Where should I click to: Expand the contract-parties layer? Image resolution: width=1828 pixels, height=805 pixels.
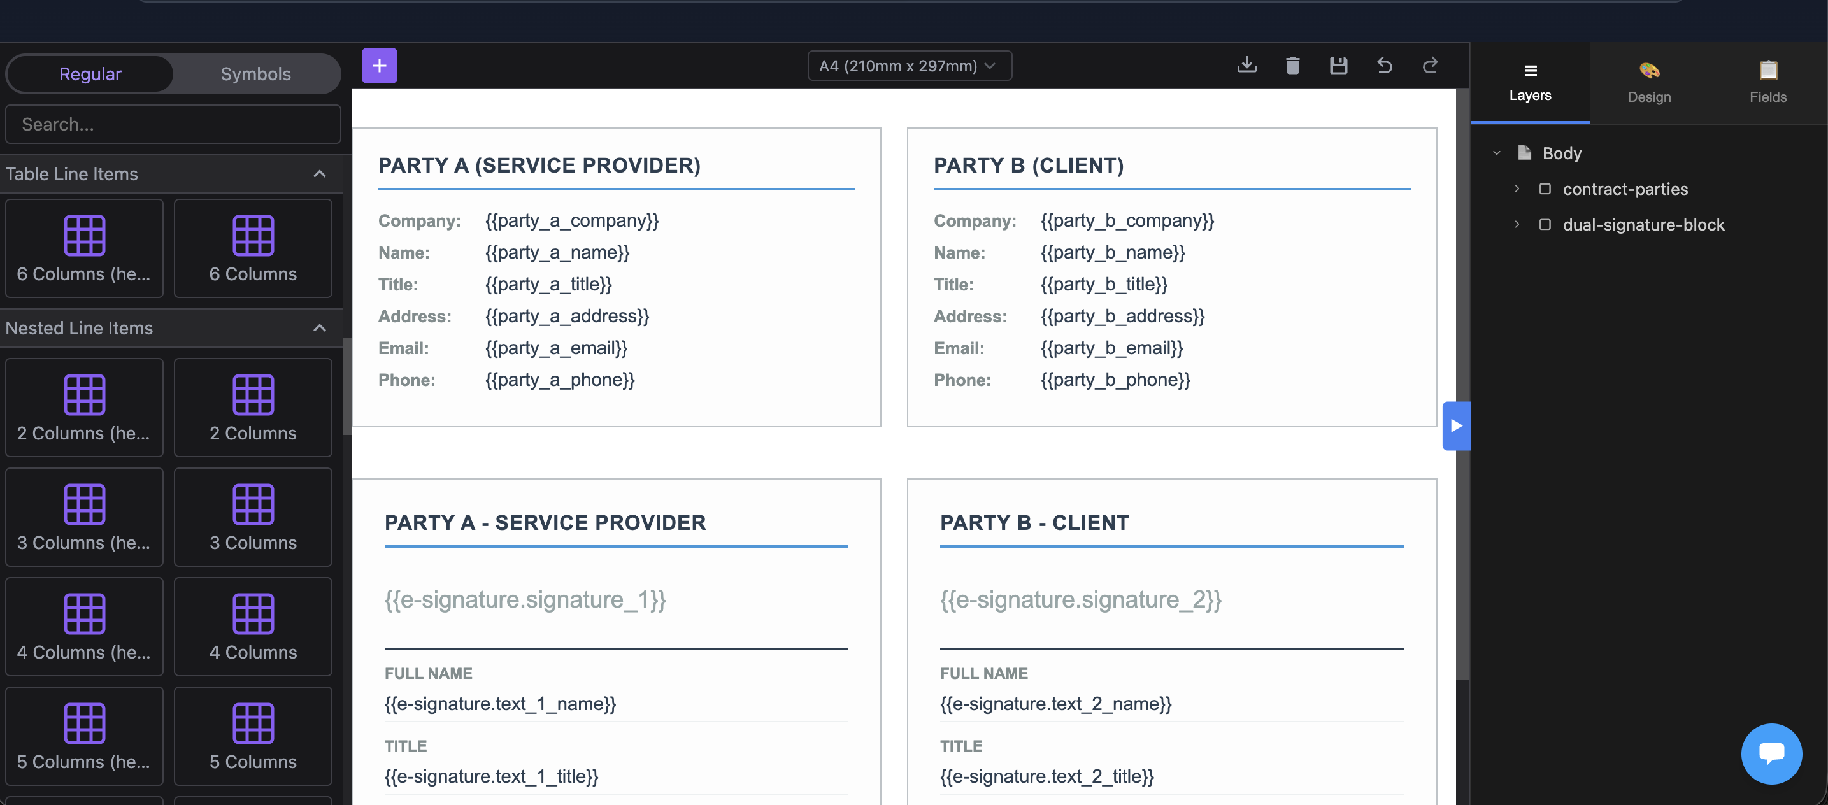tap(1517, 189)
